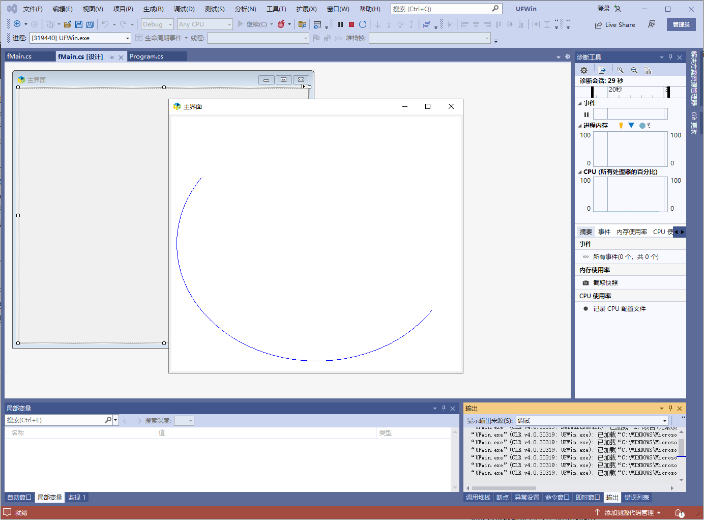
Task: Pin the 诊断工具 panel with the pushpin icon
Action: coord(670,57)
